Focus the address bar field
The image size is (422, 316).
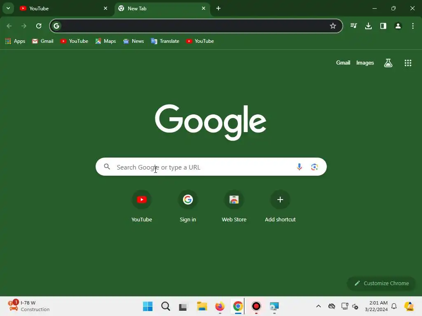point(196,26)
